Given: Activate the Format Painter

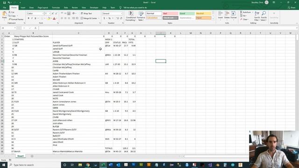Looking at the screenshot, I should [16, 19].
